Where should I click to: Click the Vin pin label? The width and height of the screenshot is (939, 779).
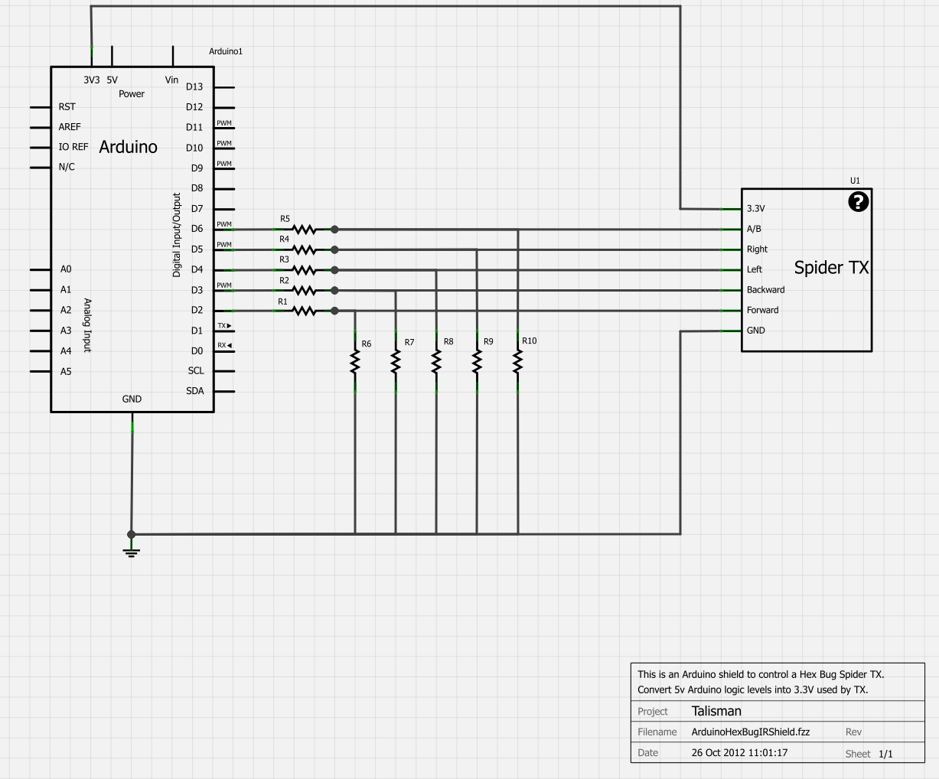tap(171, 80)
